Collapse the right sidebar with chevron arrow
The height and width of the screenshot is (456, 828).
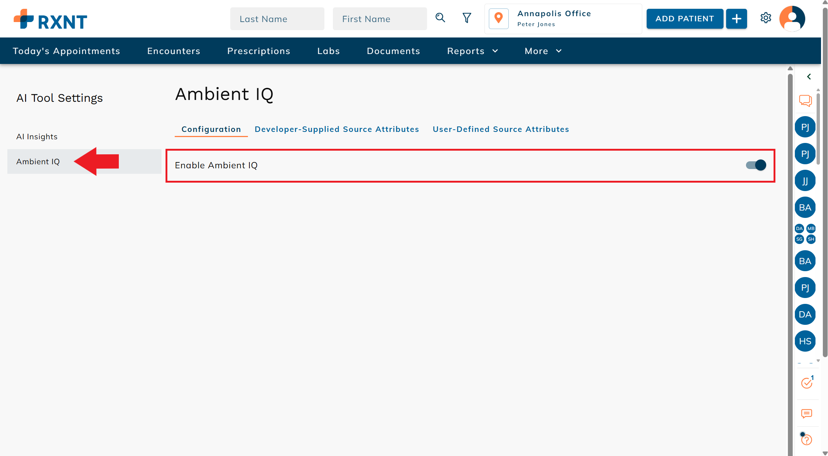pos(809,76)
